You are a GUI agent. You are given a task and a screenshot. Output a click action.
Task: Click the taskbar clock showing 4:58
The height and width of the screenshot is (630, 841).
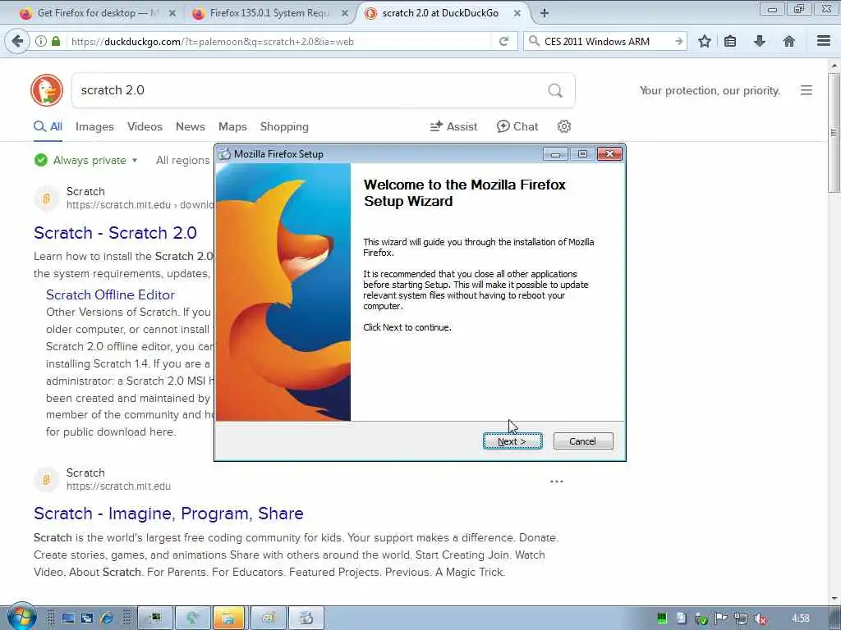(x=800, y=619)
